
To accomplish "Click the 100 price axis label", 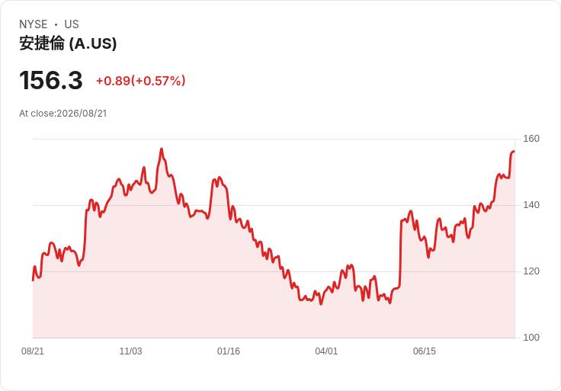I will (x=531, y=338).
